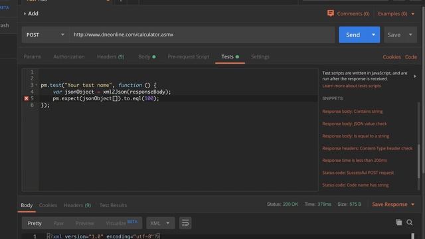This screenshot has height=239, width=425.
Task: Open the Code link
Action: point(411,57)
